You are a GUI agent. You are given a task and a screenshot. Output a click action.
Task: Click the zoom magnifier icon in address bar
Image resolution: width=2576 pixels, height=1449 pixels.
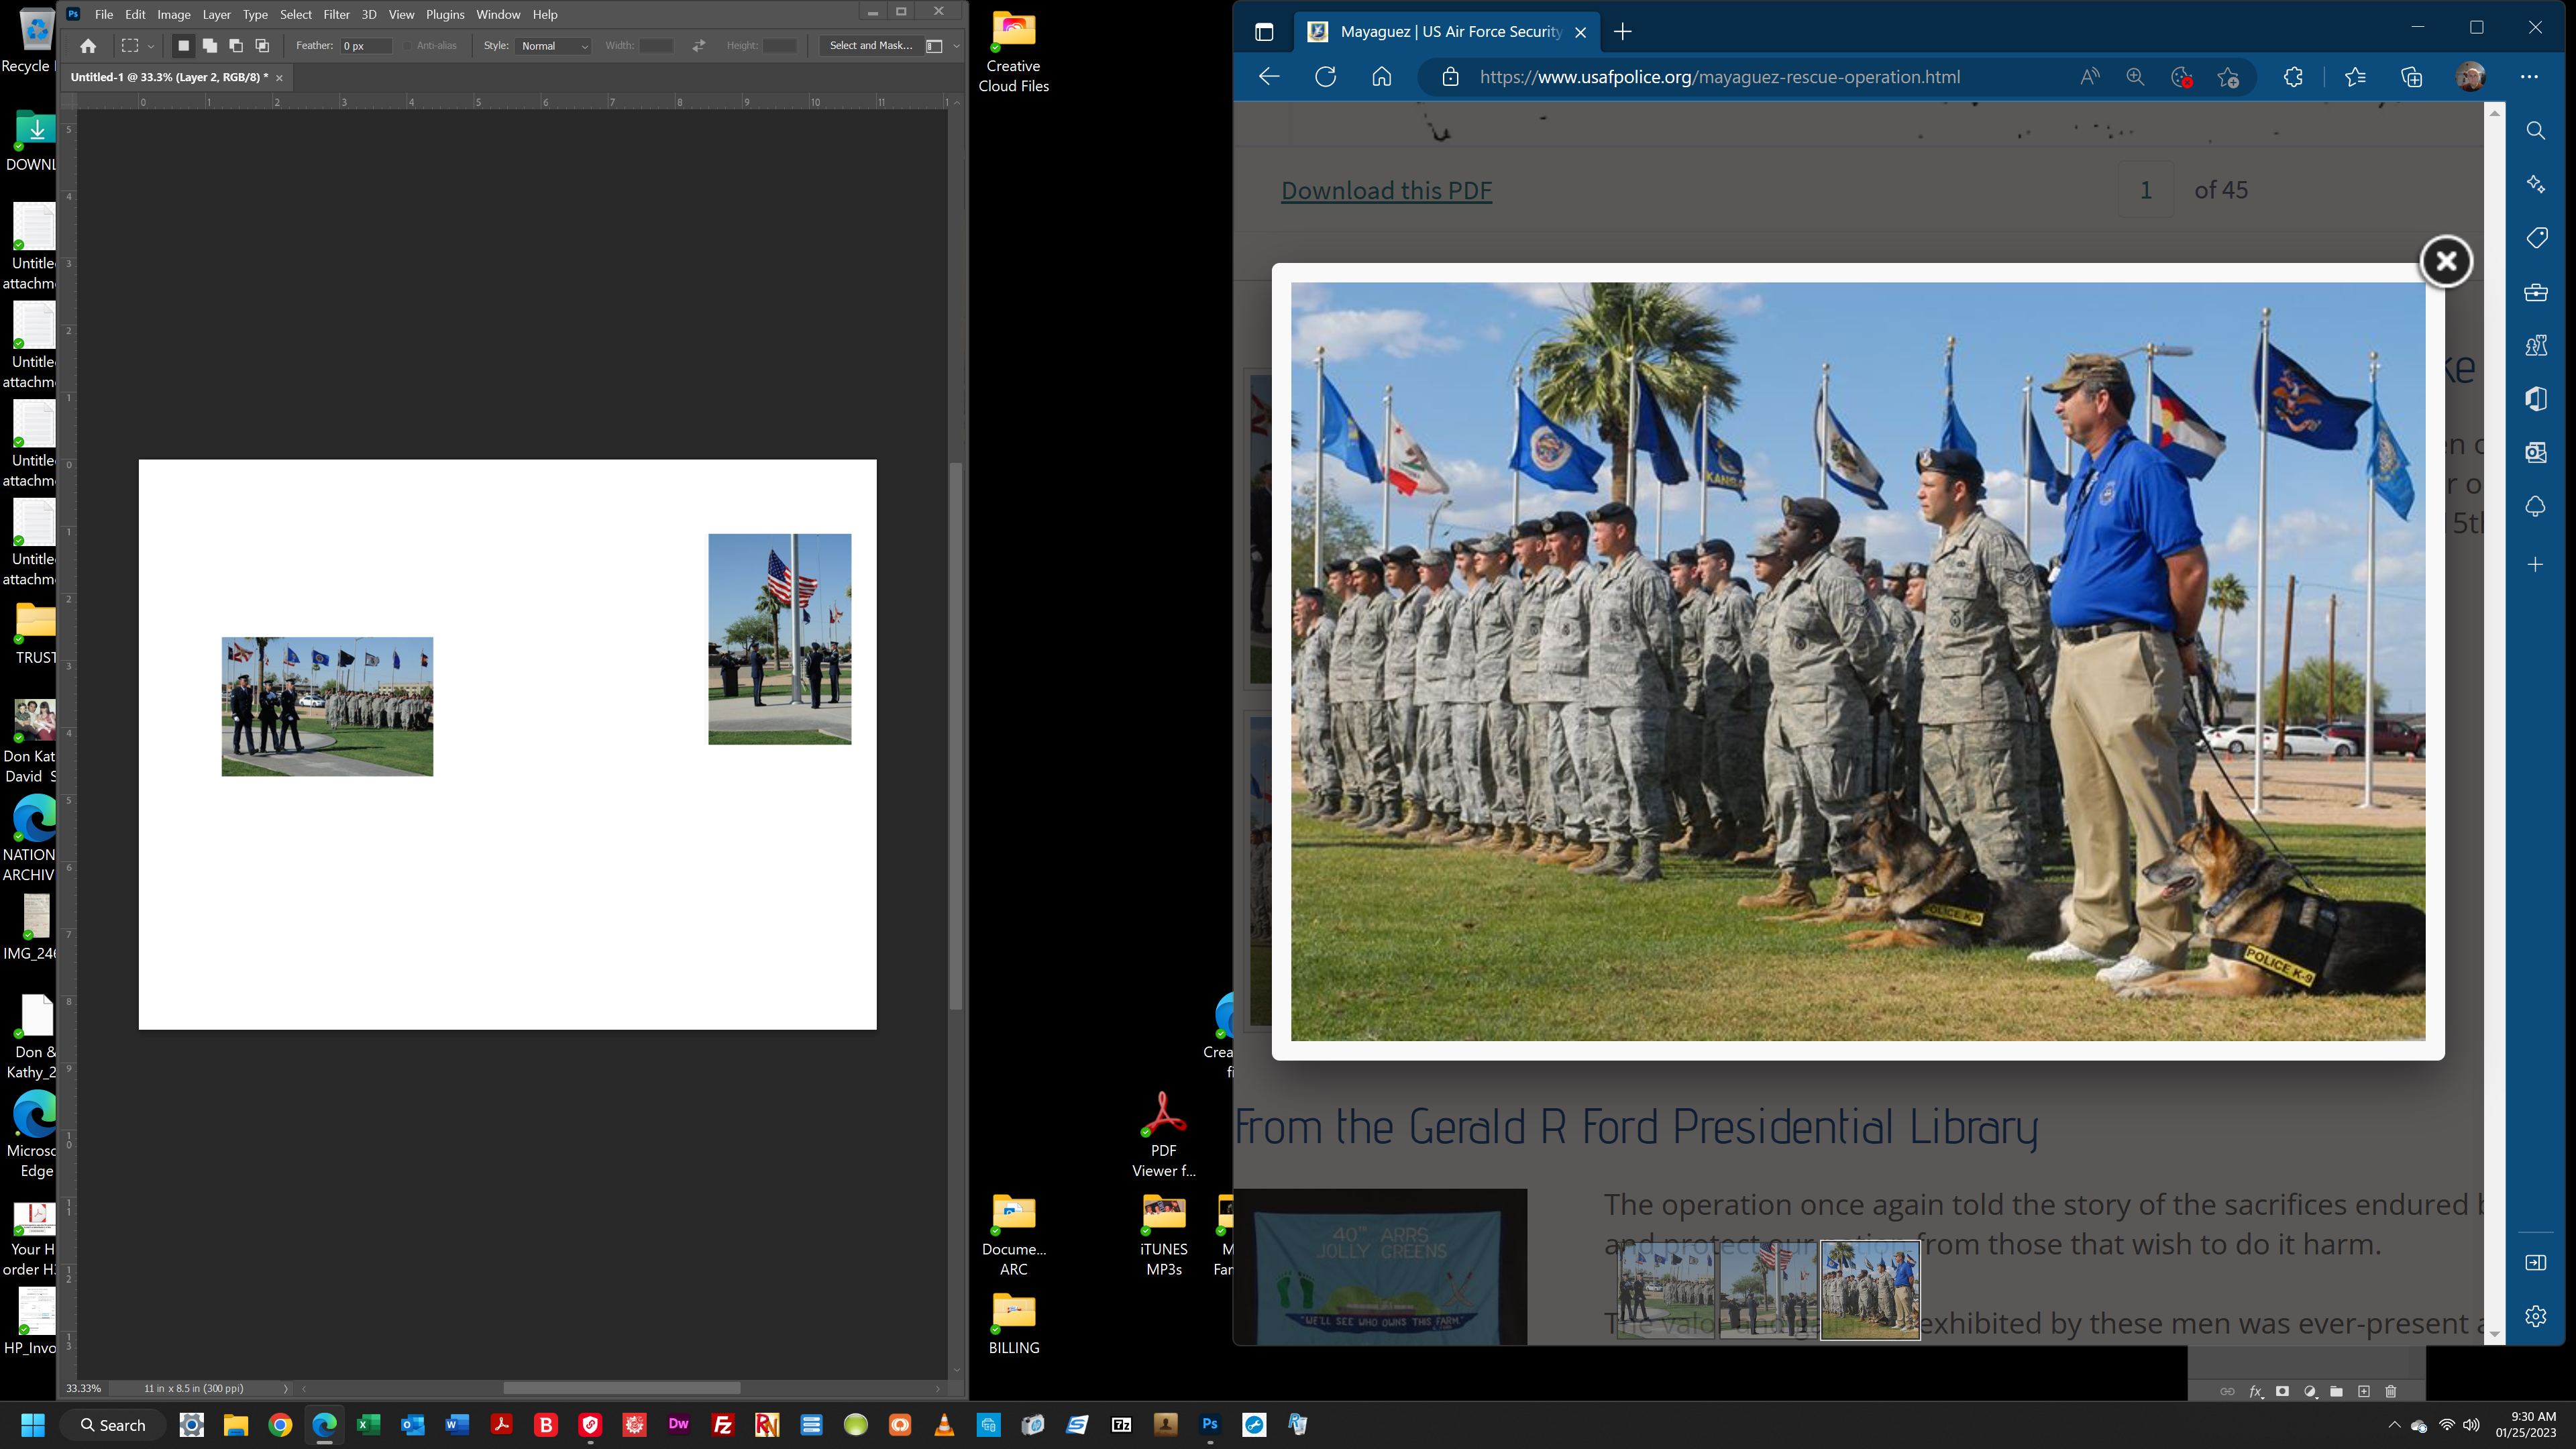pyautogui.click(x=2135, y=77)
